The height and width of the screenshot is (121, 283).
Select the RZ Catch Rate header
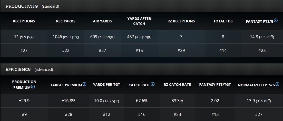[177, 85]
